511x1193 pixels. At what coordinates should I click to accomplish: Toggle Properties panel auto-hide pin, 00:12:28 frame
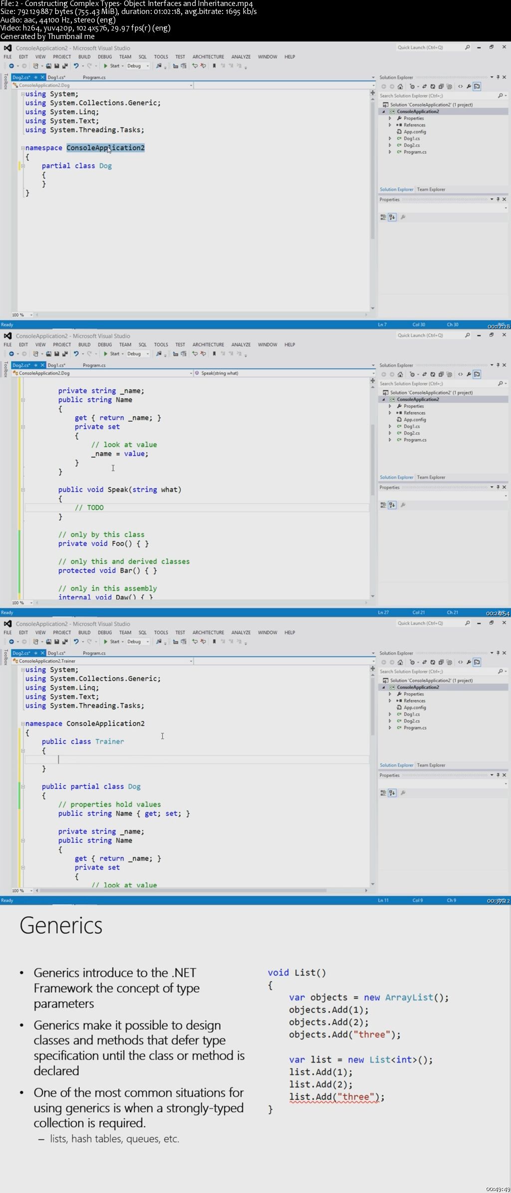(498, 199)
